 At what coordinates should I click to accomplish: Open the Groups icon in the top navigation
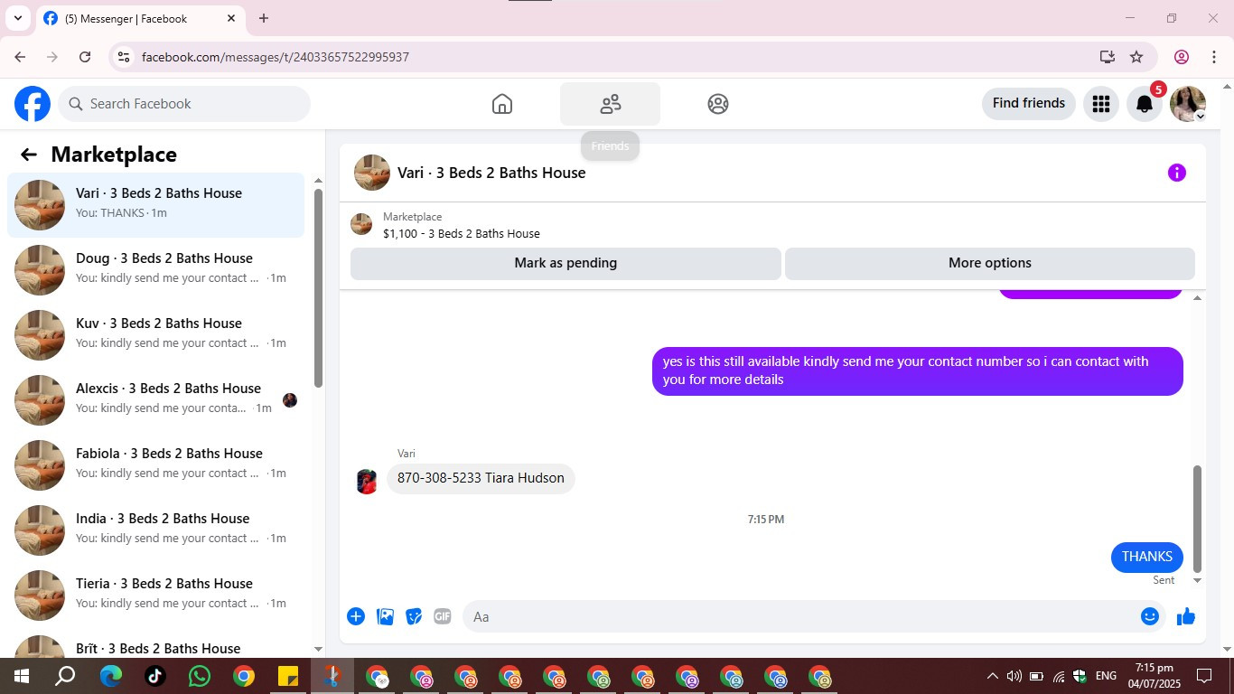718,104
